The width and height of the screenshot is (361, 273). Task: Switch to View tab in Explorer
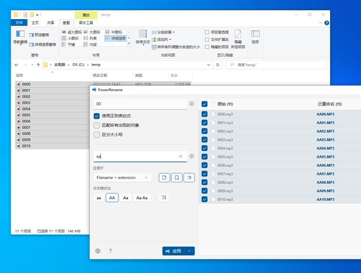tap(66, 23)
